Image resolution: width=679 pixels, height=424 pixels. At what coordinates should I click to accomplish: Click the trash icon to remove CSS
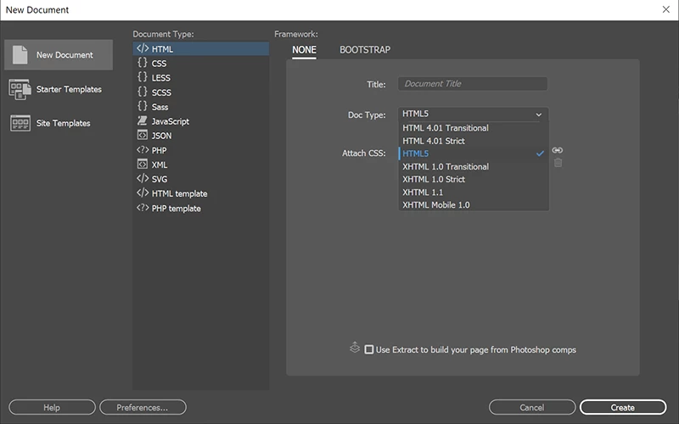click(x=558, y=163)
